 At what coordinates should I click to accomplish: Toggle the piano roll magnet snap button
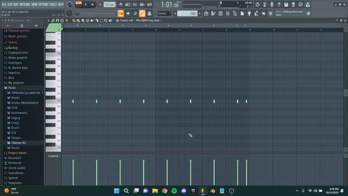point(58,21)
